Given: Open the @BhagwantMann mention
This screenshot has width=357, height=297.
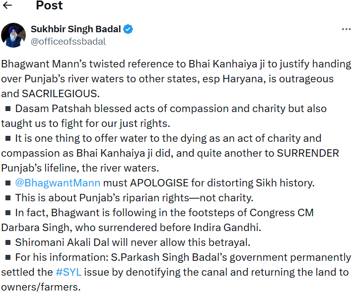Looking at the screenshot, I should pos(58,183).
